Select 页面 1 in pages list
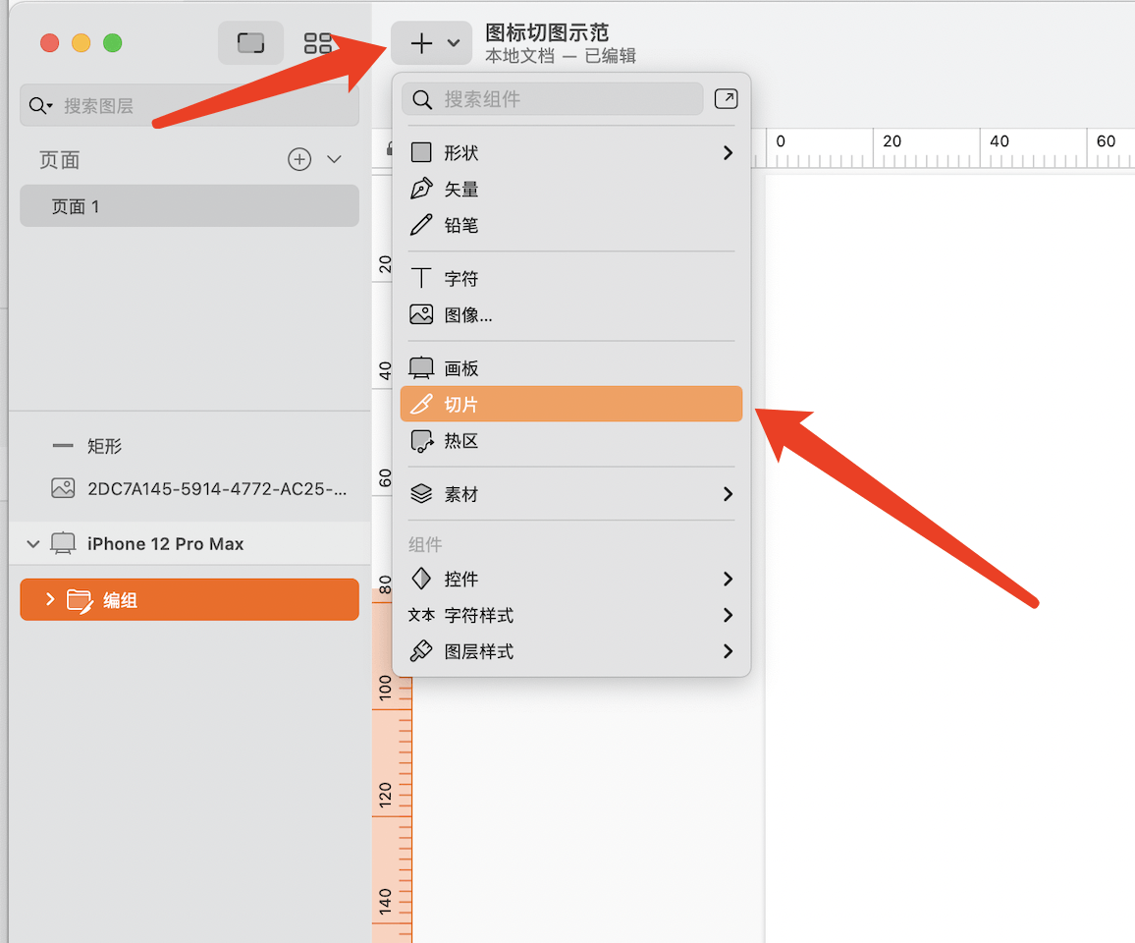Image resolution: width=1135 pixels, height=943 pixels. point(189,207)
